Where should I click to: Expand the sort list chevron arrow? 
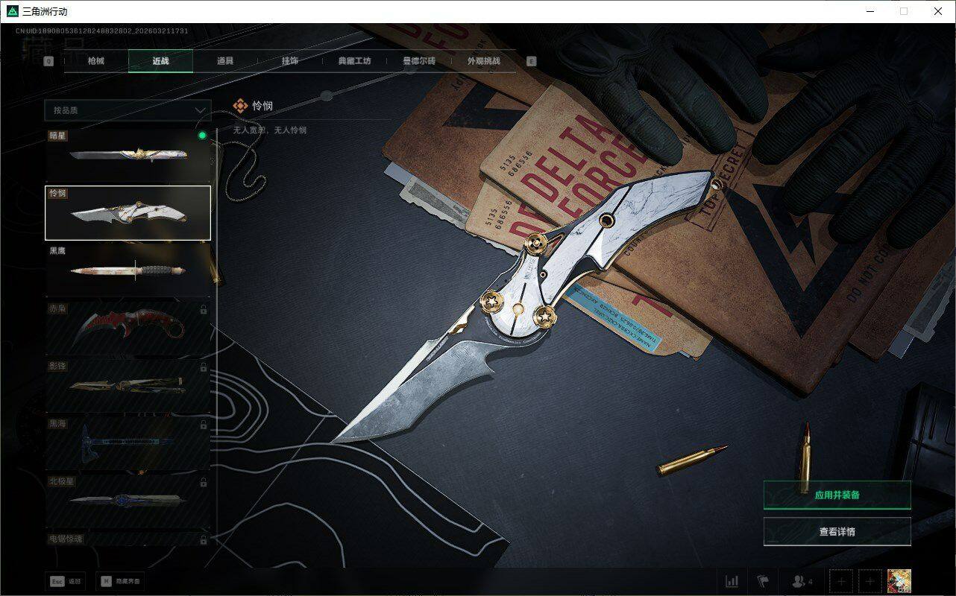coord(200,110)
